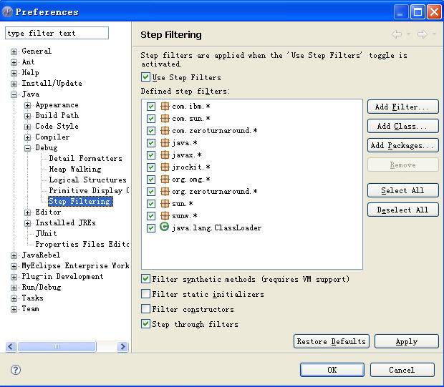The image size is (444, 387).
Task: Click the Select All button
Action: 402,190
